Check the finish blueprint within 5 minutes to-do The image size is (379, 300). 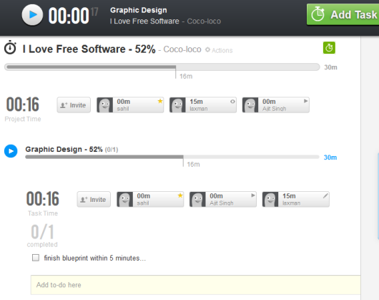pyautogui.click(x=36, y=258)
